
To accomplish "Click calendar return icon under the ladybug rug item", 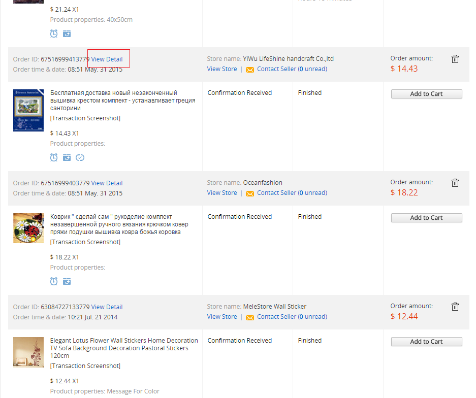I will 67,281.
